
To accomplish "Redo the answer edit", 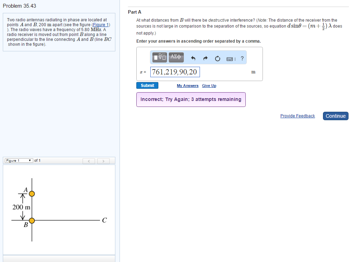I will point(206,59).
